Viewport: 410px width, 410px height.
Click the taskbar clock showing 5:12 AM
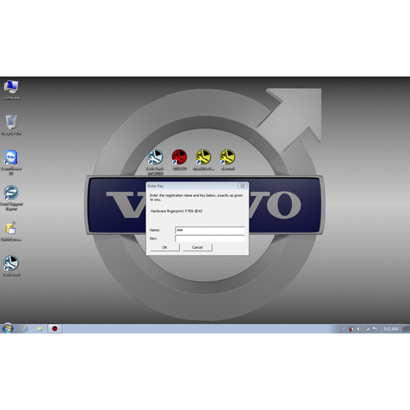pos(390,329)
